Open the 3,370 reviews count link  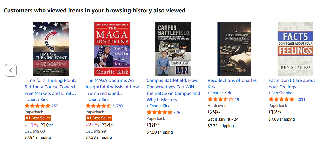(117, 106)
